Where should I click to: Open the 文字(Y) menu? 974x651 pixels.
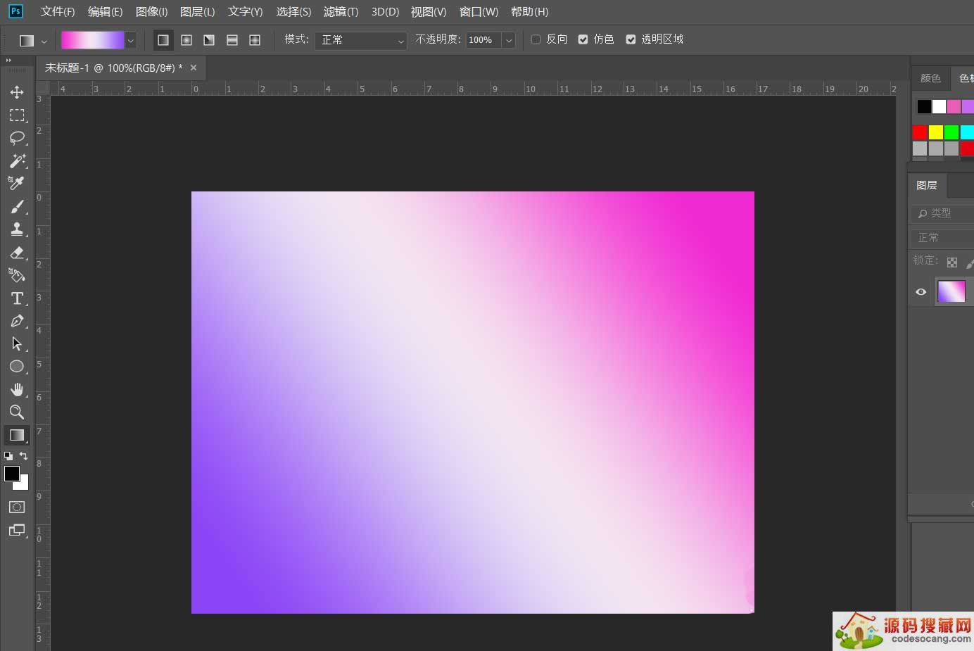245,12
